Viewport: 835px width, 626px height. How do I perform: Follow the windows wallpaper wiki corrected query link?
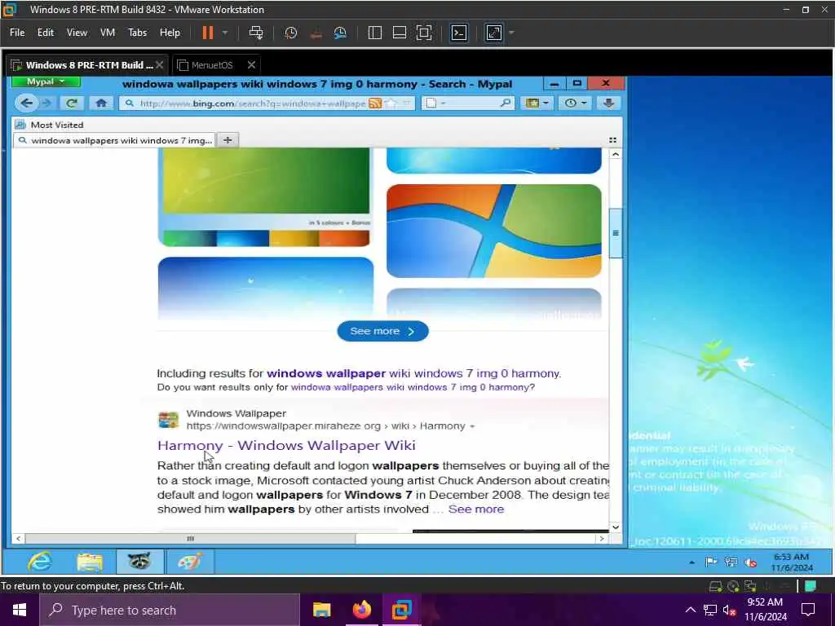click(413, 373)
